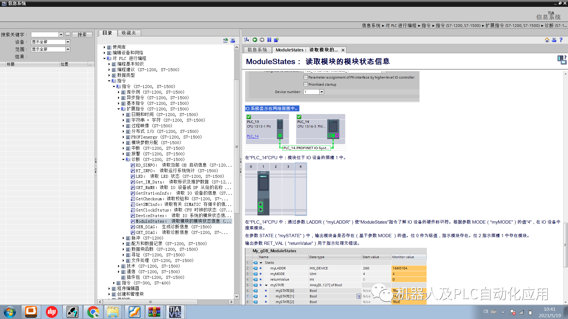Open the Windows Start button

click(10, 312)
